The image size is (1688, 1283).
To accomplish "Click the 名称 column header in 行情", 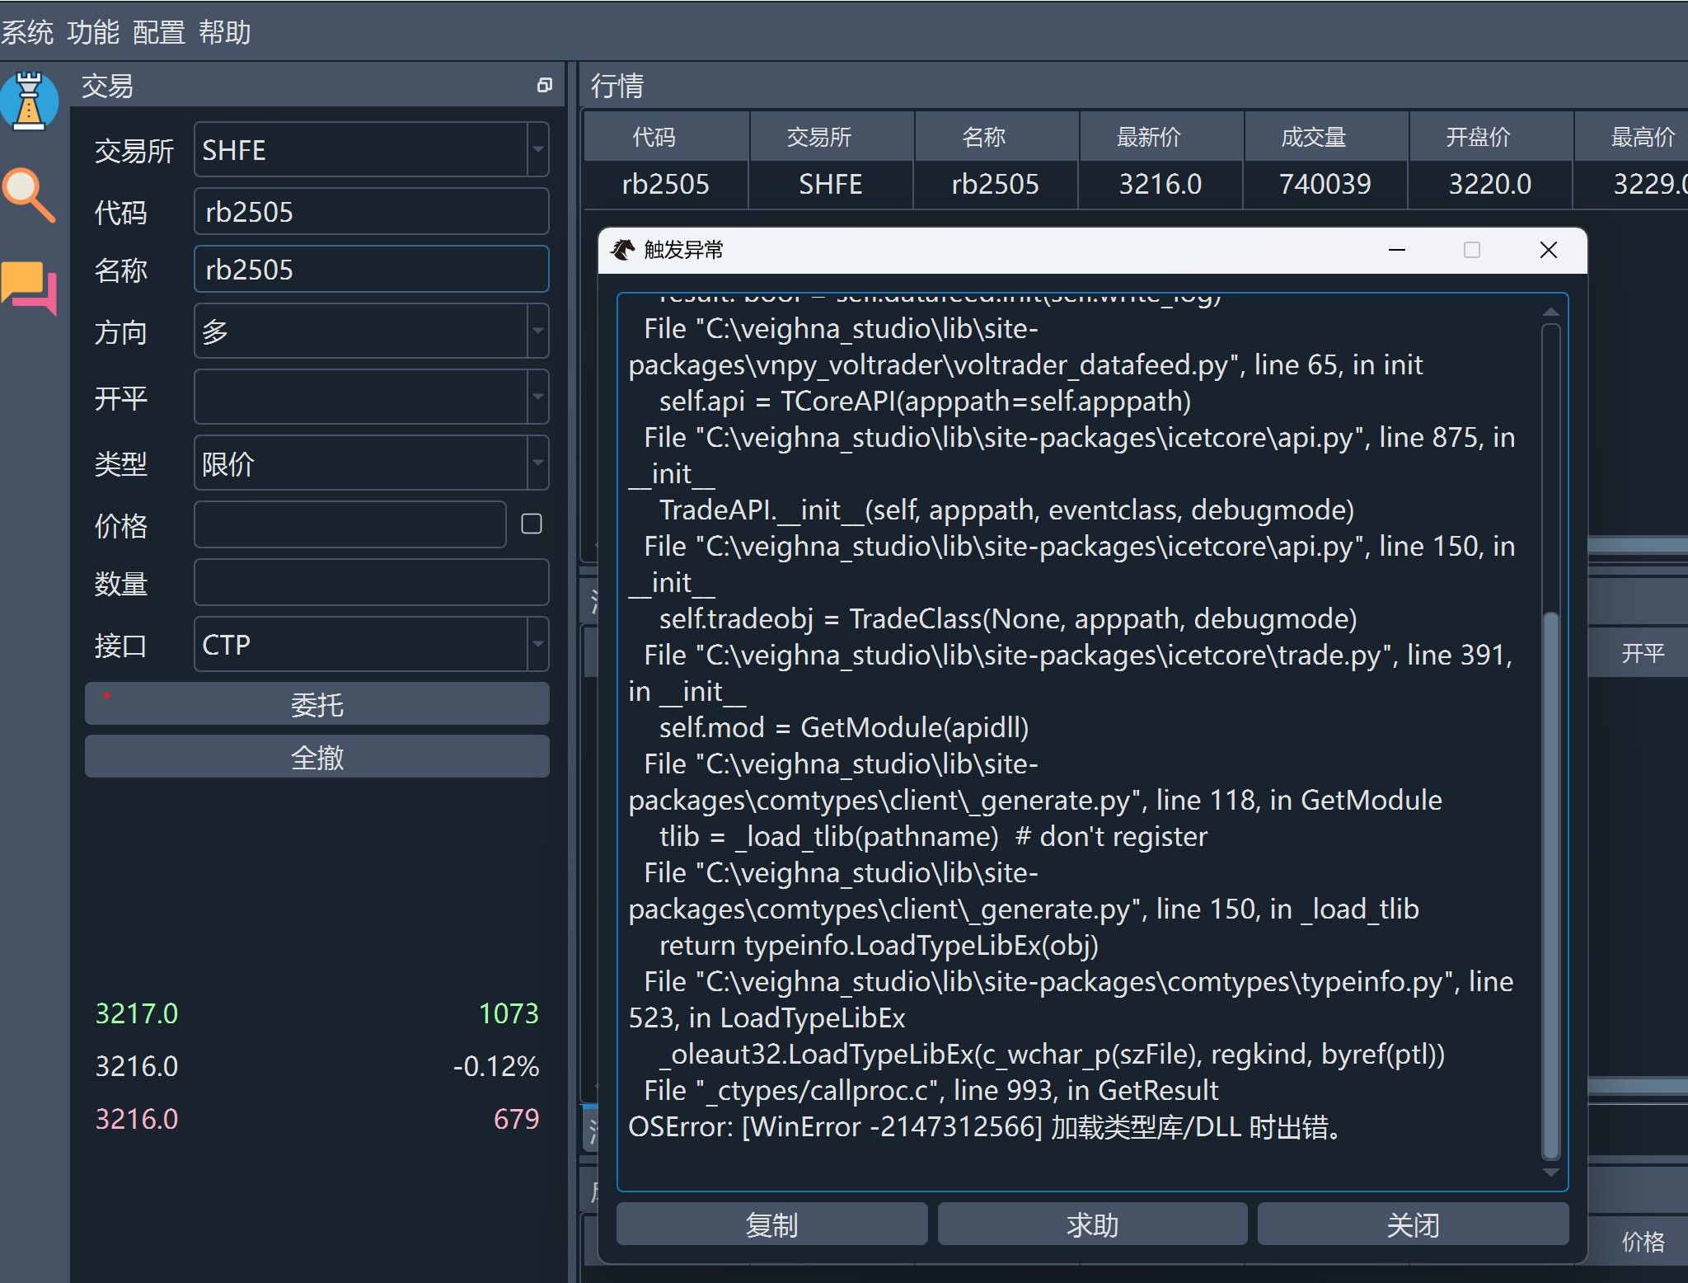I will point(996,136).
